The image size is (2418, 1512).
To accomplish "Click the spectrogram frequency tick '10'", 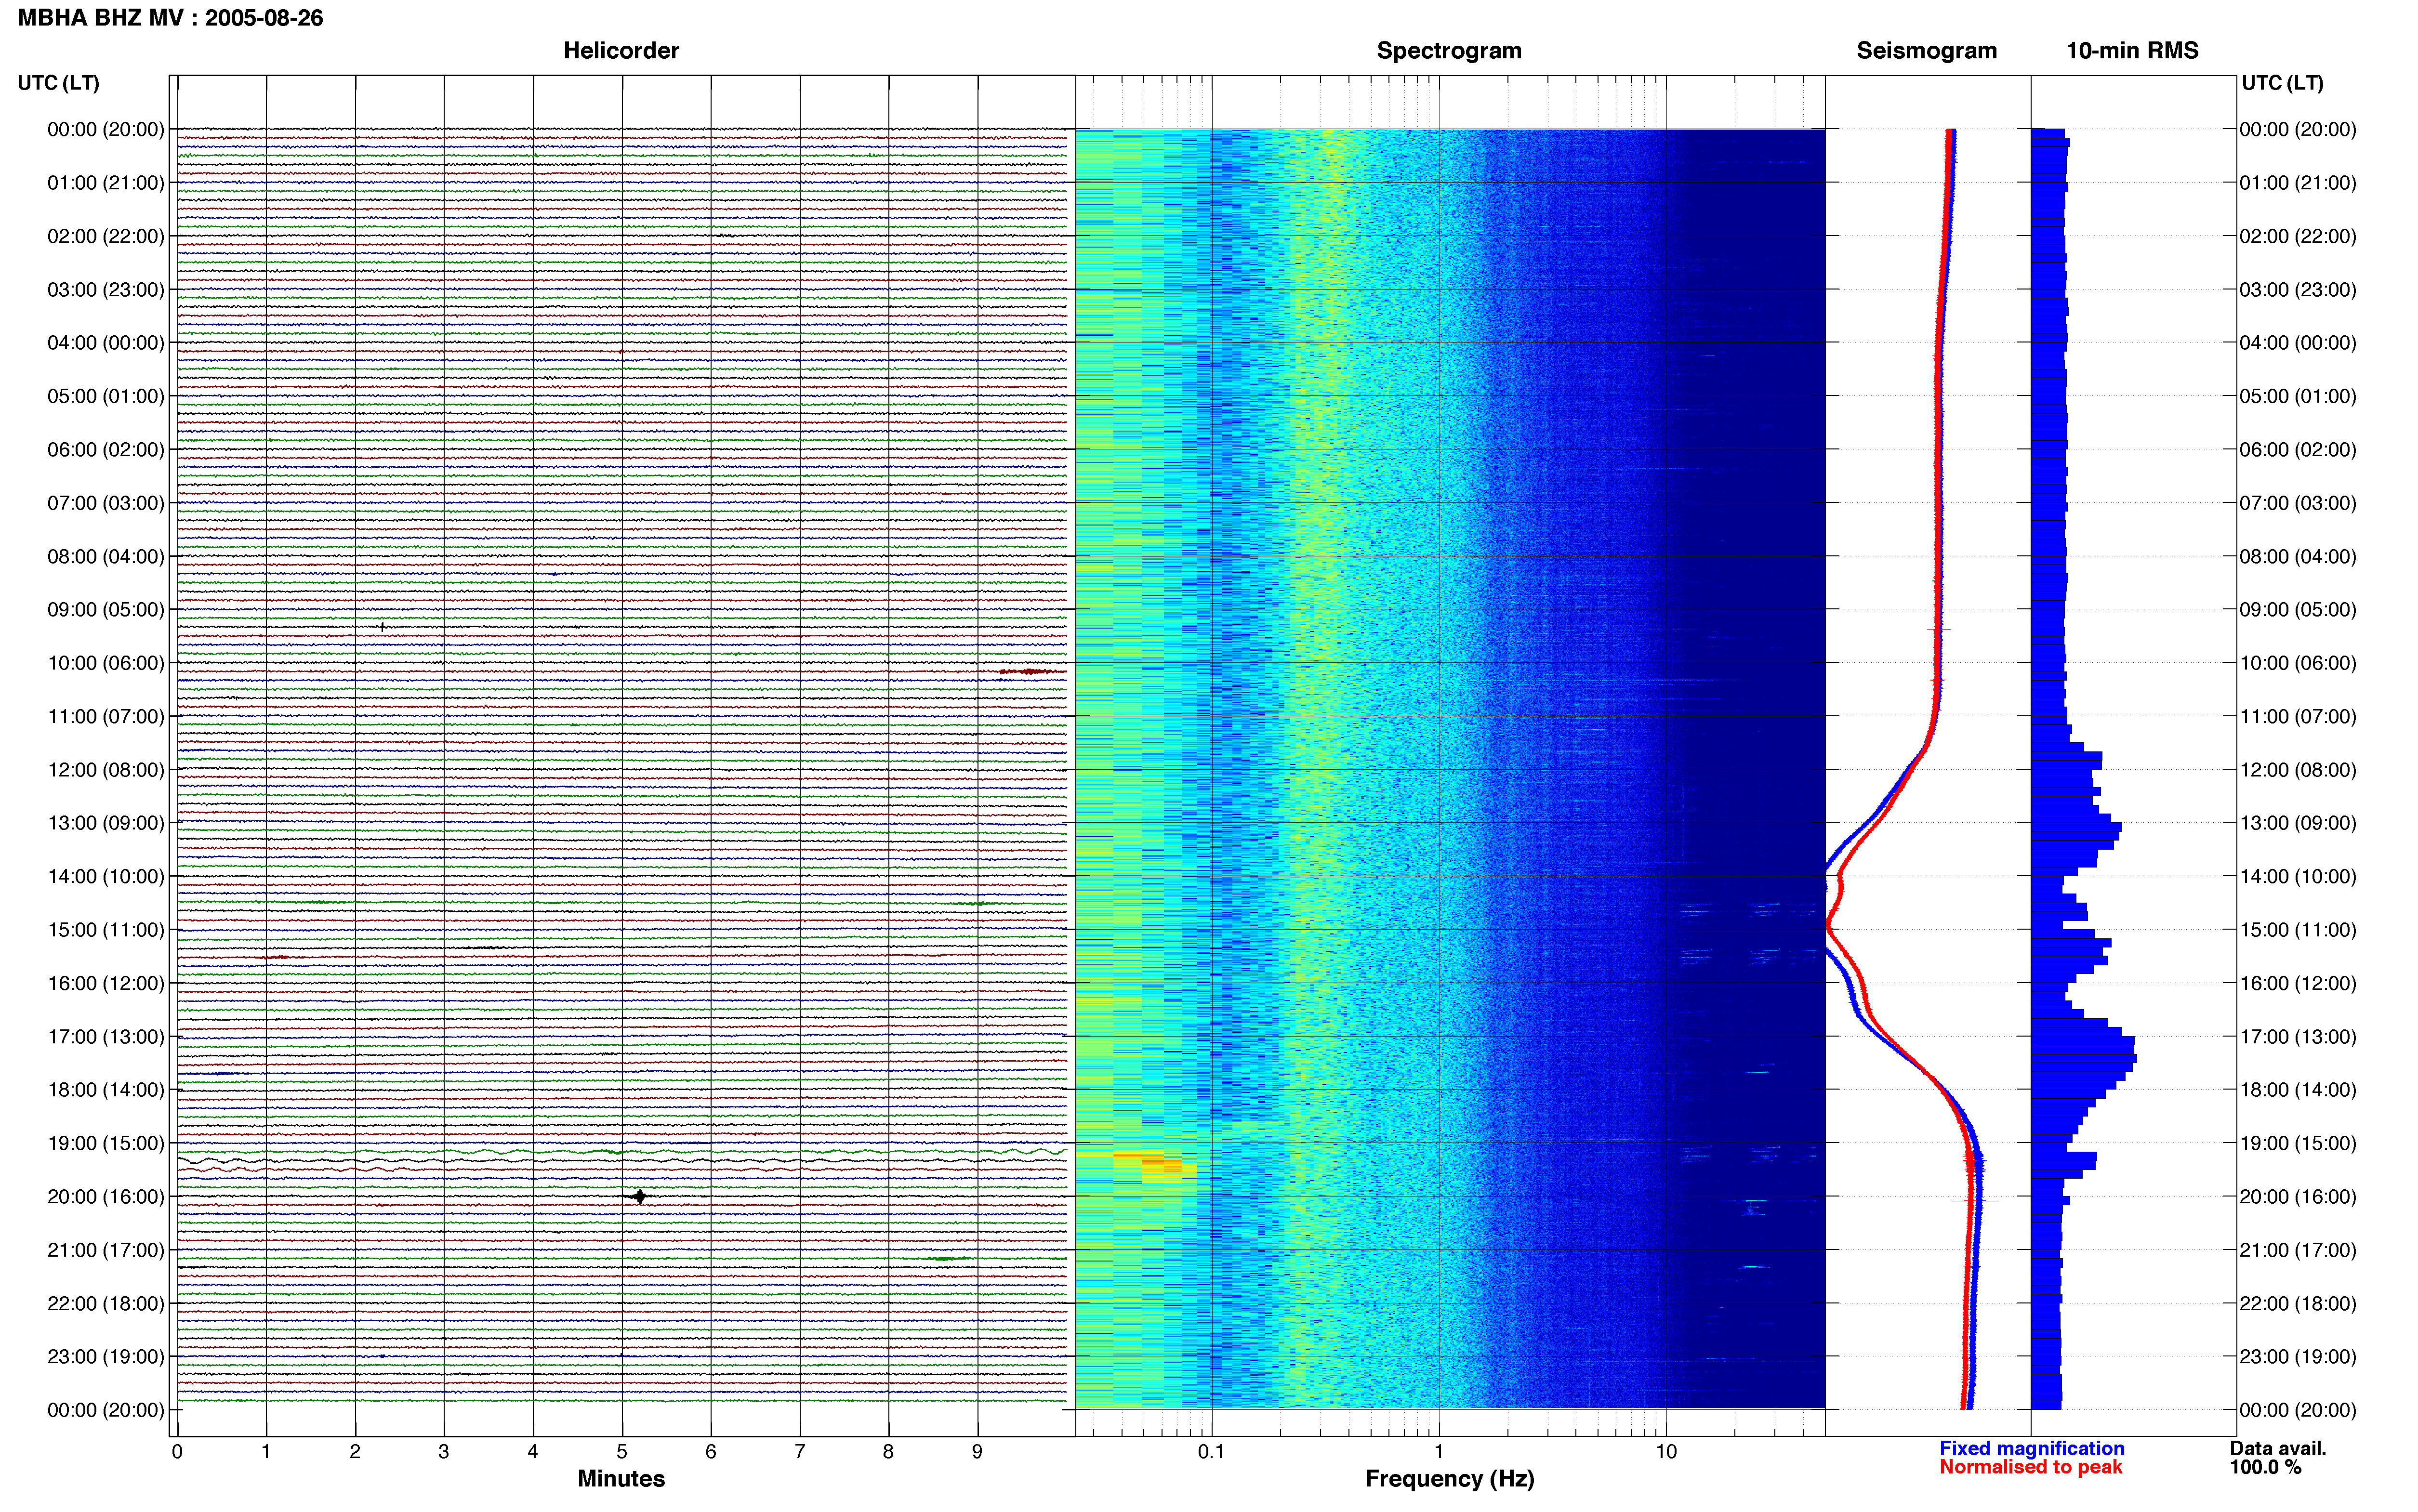I will pyautogui.click(x=1666, y=1452).
